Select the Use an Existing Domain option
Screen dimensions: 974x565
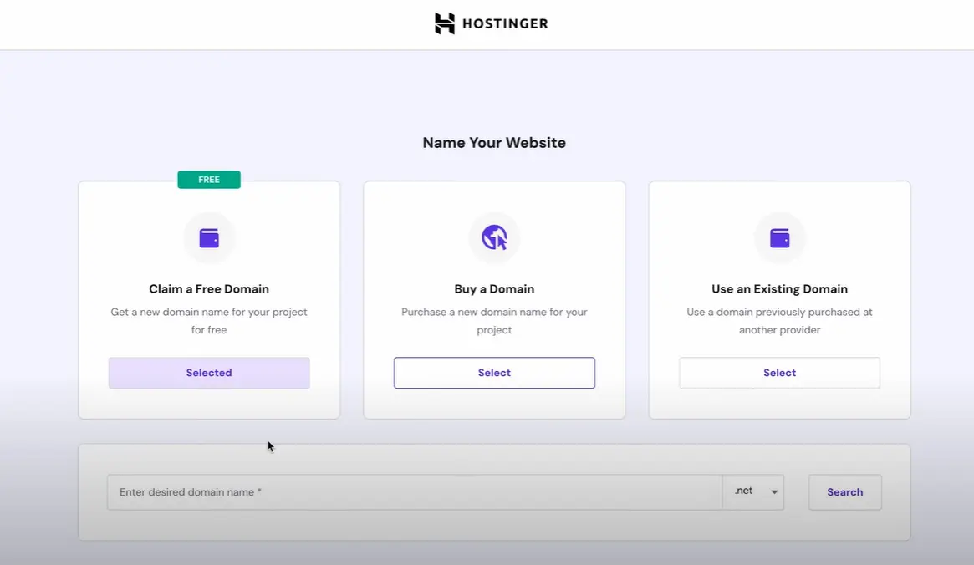click(779, 373)
